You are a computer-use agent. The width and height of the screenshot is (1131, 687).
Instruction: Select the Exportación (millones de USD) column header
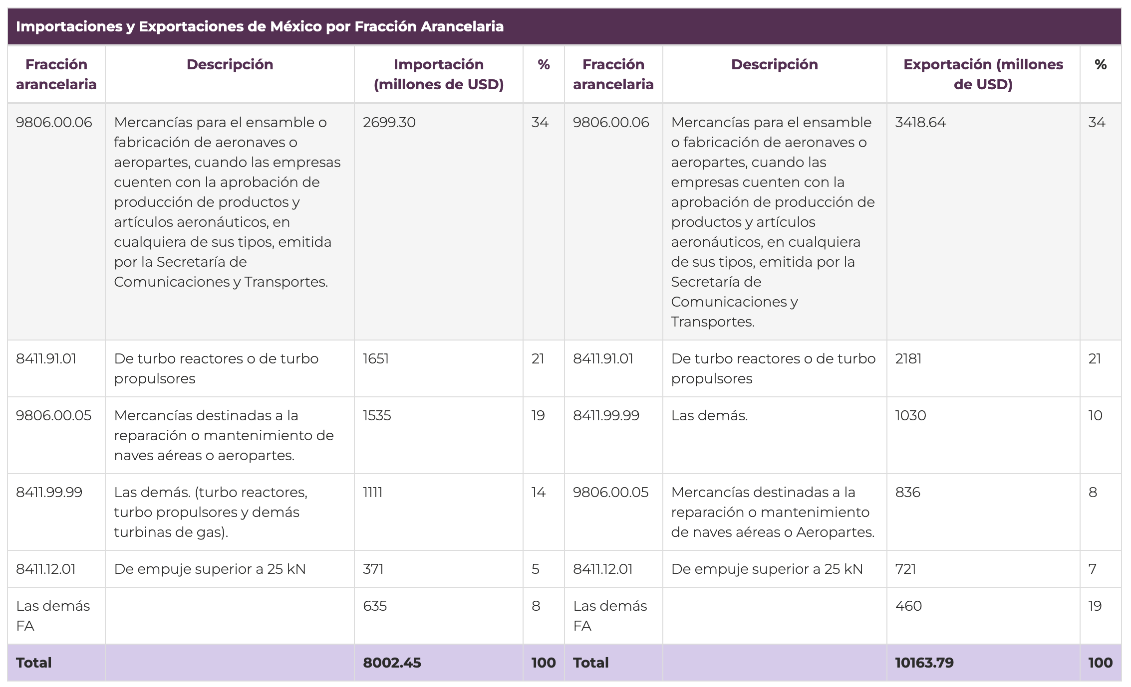(x=983, y=74)
